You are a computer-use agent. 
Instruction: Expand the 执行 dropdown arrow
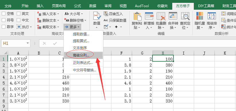31,27
